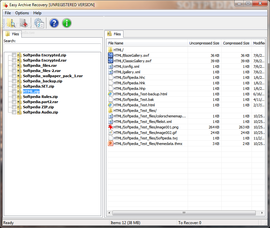Screen dimensions: 270x228
Task: Click the 264 KB uncompressed size cell
Action: point(214,127)
